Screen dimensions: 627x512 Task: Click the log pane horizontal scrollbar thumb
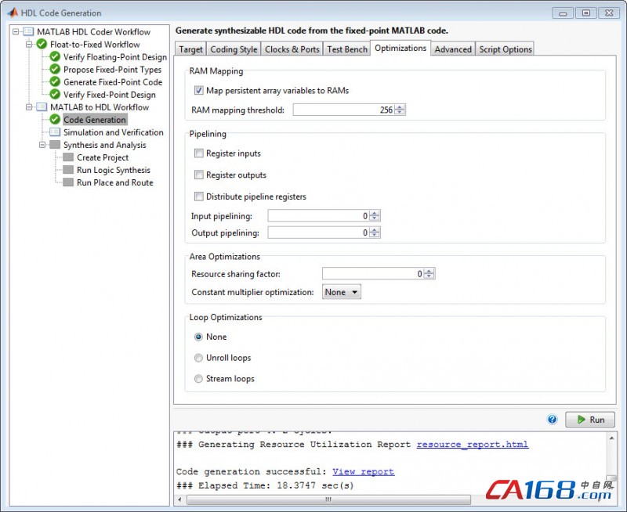coord(328,499)
